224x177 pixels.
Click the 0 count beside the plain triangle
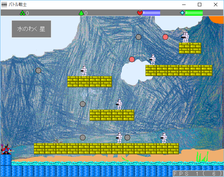click(86, 13)
